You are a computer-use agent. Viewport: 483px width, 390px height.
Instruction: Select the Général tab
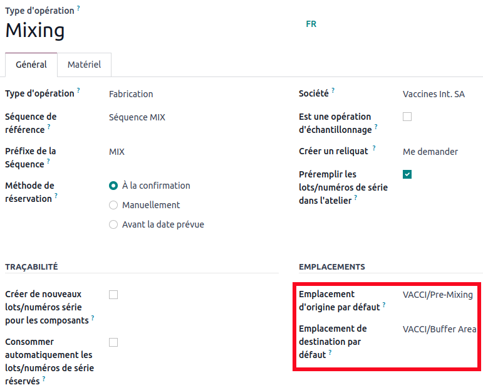click(31, 65)
